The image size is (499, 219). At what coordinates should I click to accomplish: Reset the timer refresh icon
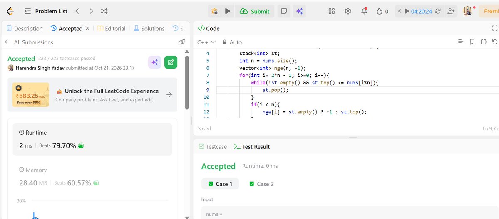438,11
